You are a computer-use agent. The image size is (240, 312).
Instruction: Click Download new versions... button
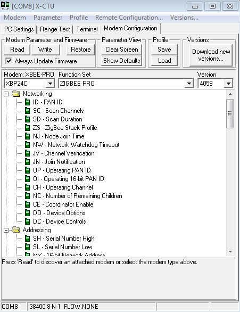[211, 55]
